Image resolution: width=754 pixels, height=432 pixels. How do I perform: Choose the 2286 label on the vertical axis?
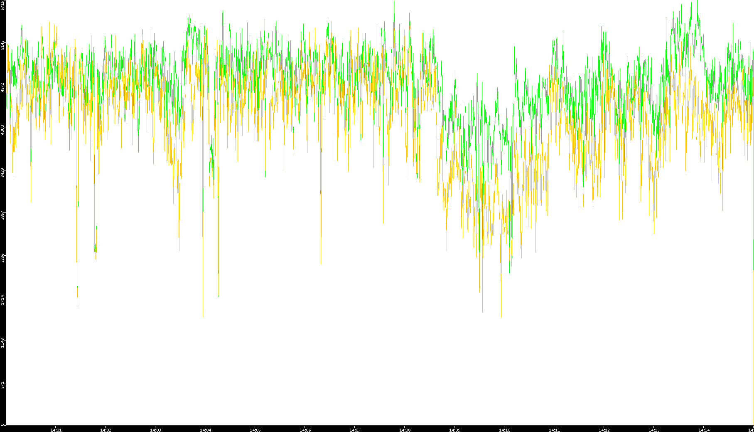pos(2,258)
